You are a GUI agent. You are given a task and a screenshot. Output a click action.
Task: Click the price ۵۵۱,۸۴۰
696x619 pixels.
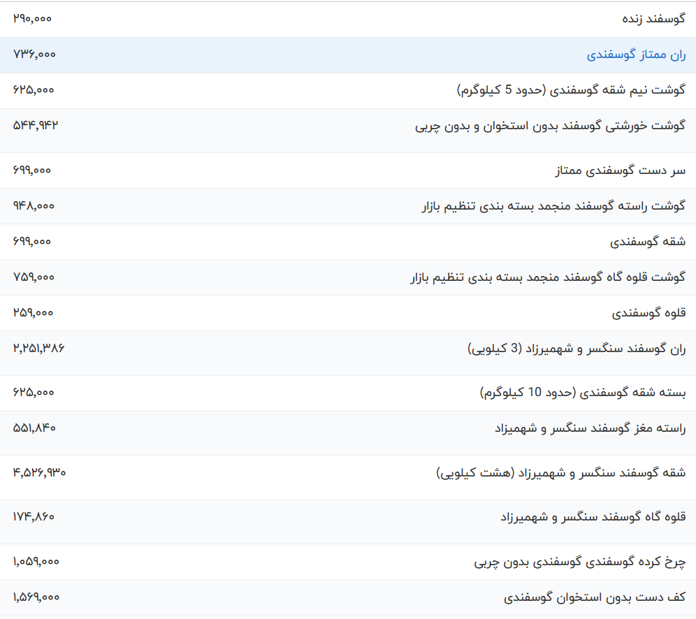coord(34,428)
